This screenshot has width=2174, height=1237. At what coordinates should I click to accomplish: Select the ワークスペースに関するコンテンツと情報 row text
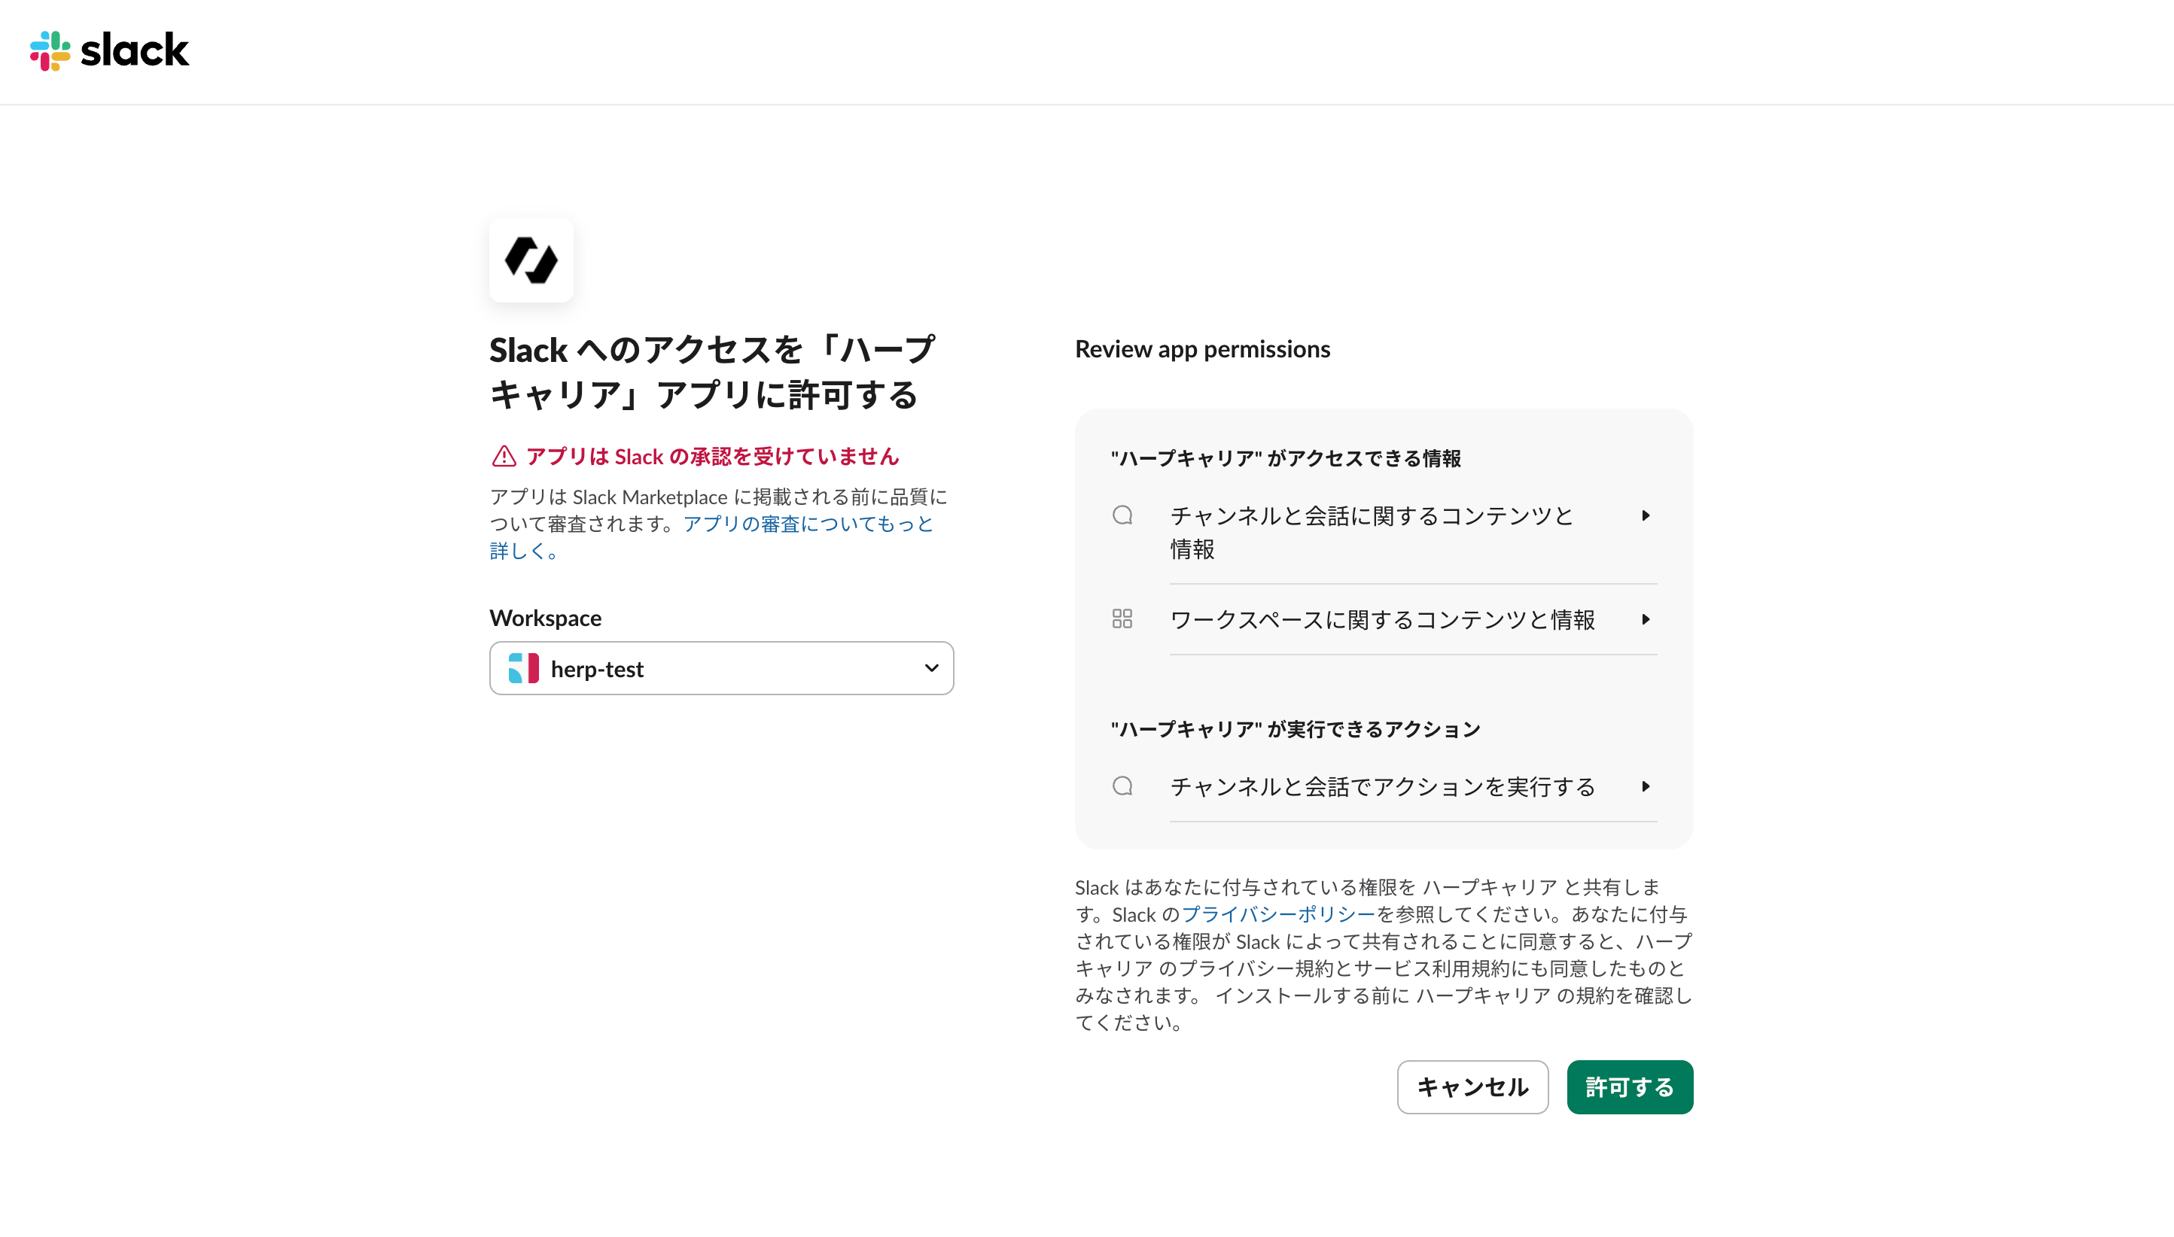1382,619
